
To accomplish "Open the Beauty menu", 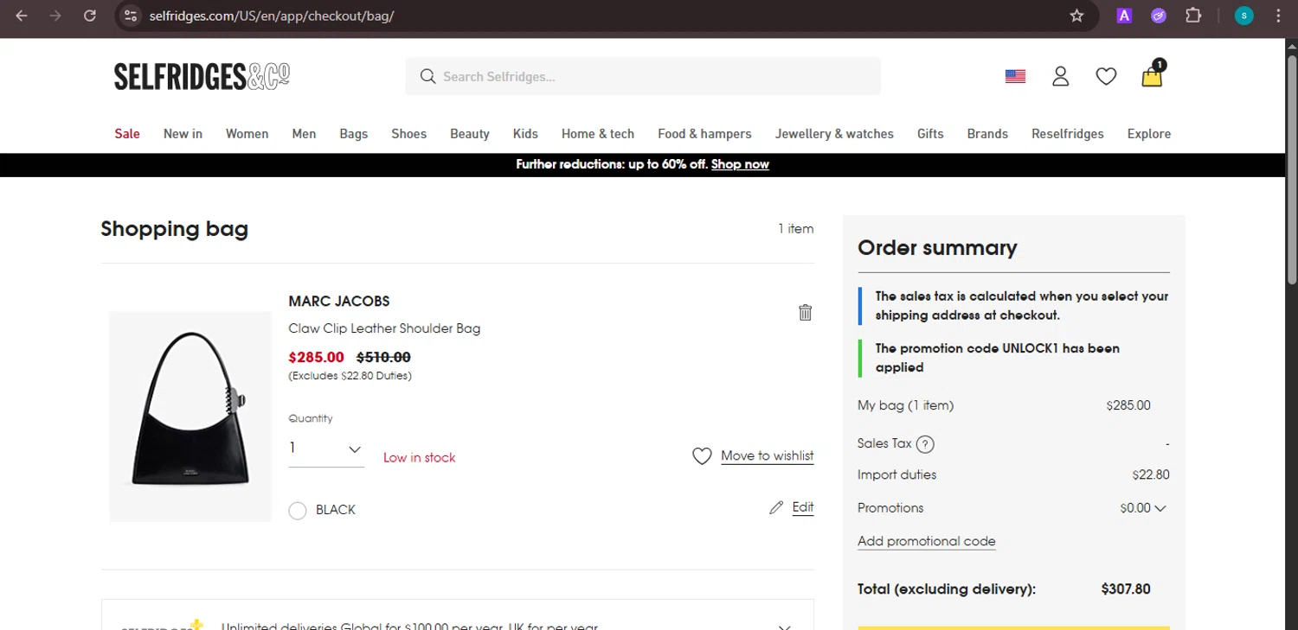I will coord(470,134).
